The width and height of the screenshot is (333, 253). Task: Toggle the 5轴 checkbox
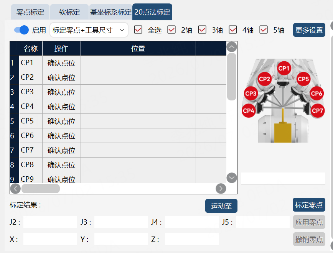(264, 30)
